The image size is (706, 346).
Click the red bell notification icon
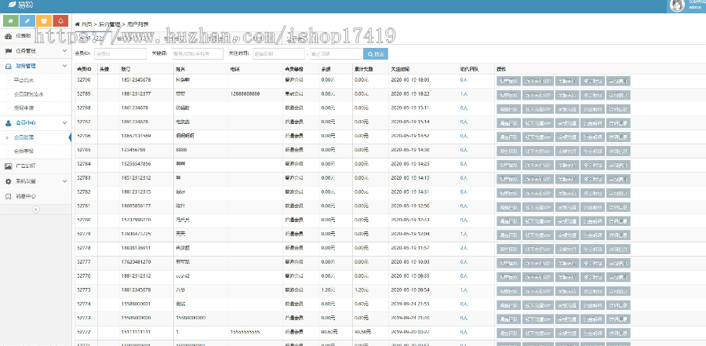click(60, 20)
